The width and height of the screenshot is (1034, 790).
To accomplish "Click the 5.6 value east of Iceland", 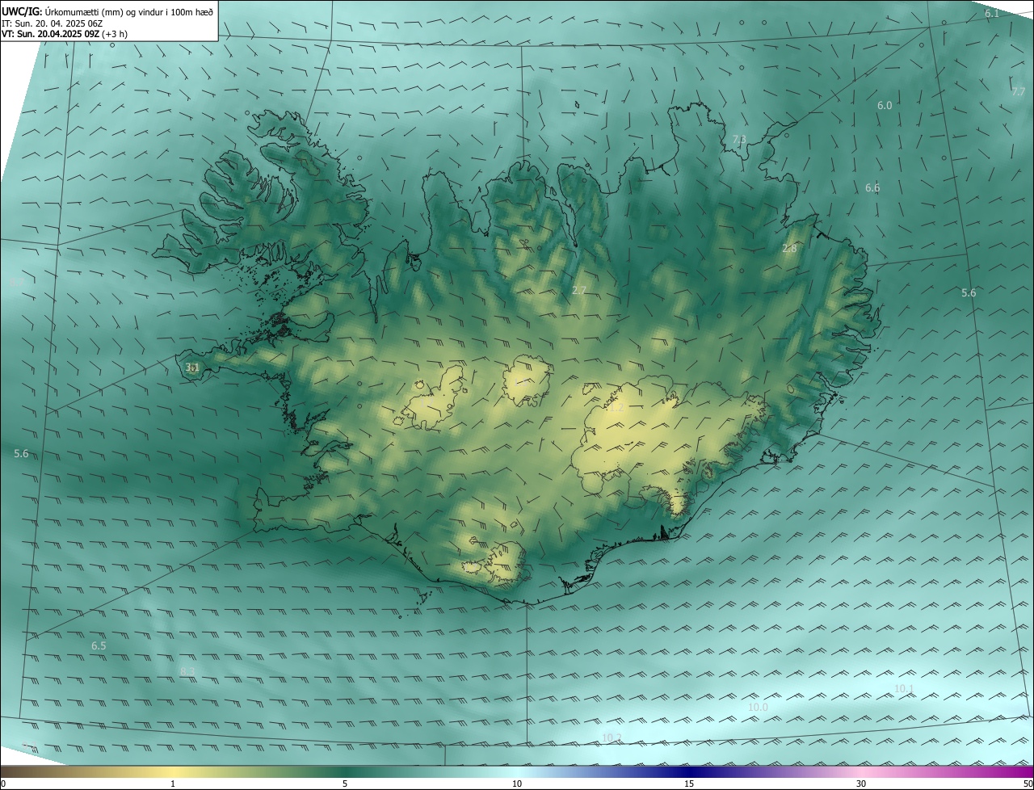I will pyautogui.click(x=969, y=293).
